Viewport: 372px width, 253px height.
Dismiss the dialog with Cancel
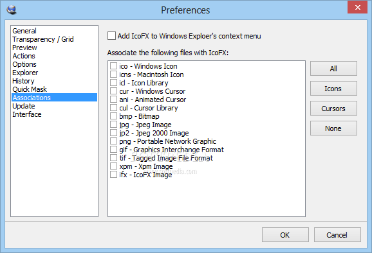coord(337,235)
